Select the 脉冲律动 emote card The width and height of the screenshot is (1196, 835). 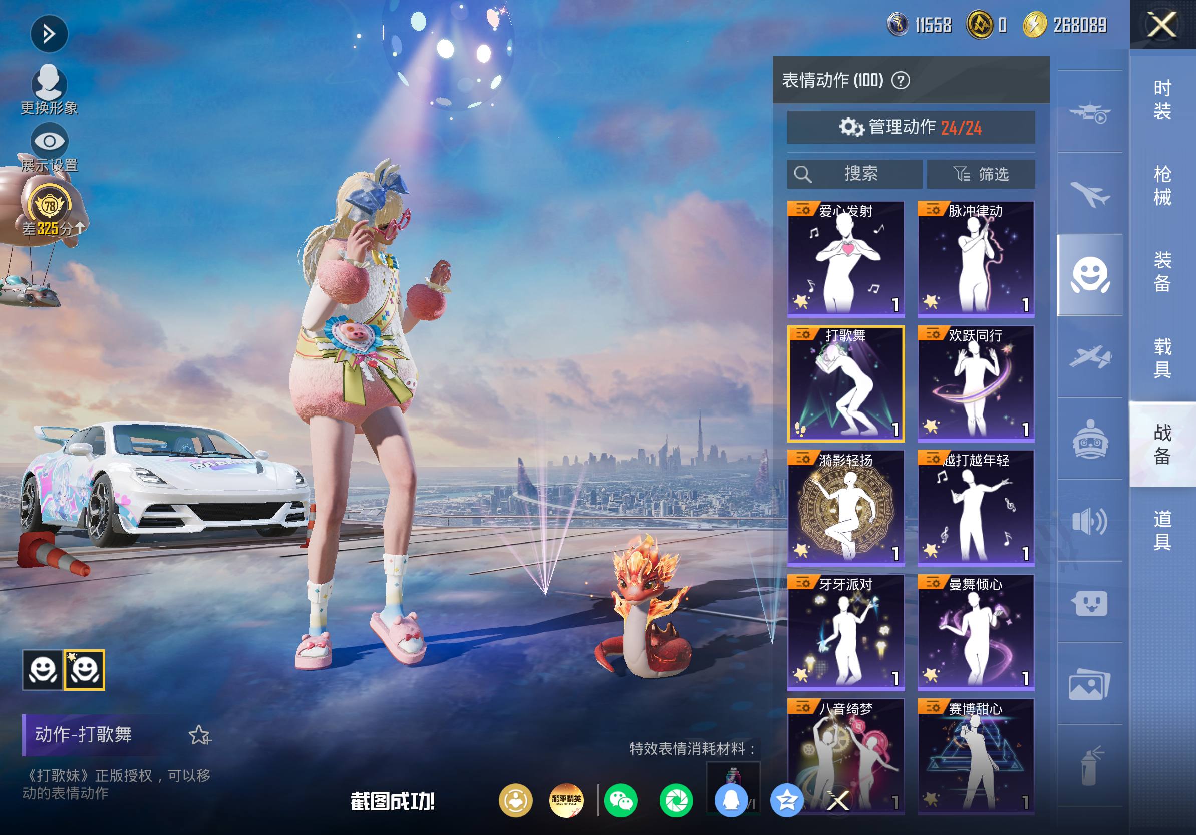pyautogui.click(x=976, y=259)
